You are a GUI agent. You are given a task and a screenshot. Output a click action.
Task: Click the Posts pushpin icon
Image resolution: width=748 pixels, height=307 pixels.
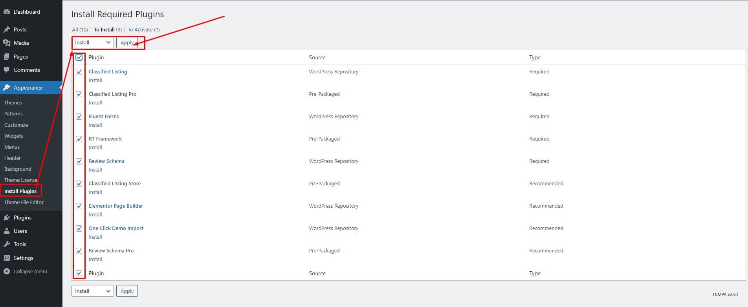point(7,29)
